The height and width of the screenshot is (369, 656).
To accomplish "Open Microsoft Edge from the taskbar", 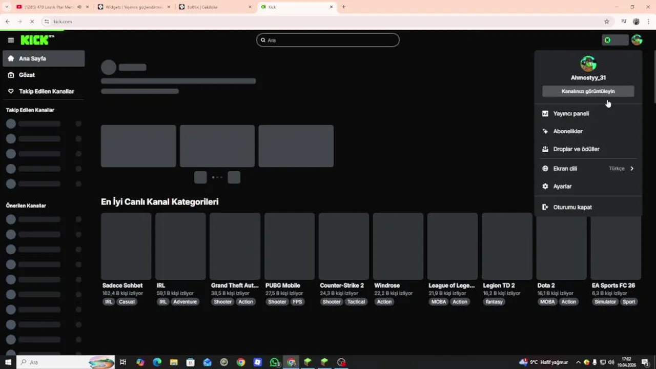I will coord(157,362).
